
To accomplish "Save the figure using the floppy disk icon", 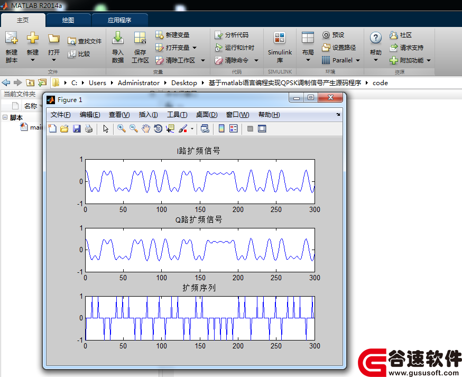I will (77, 128).
